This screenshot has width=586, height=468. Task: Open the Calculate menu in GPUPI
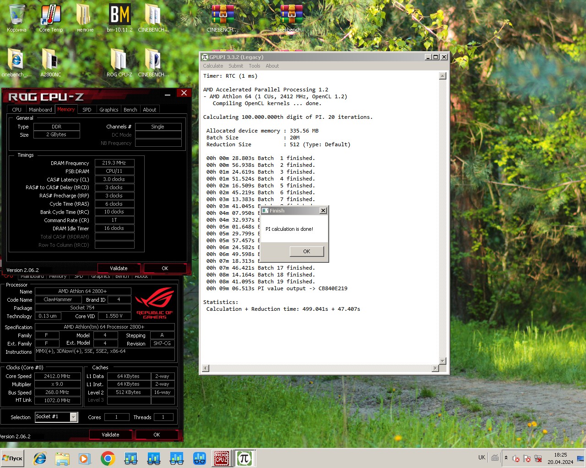pyautogui.click(x=213, y=66)
